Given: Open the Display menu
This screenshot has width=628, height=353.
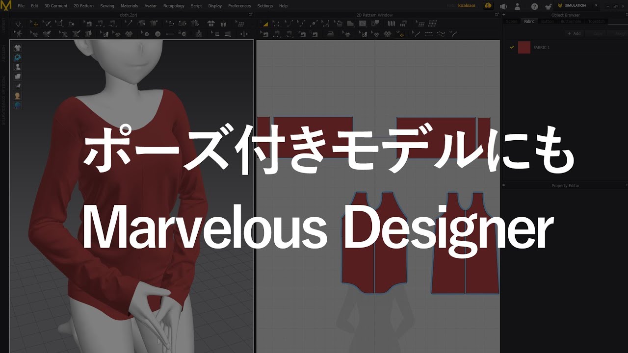Looking at the screenshot, I should pos(215,6).
